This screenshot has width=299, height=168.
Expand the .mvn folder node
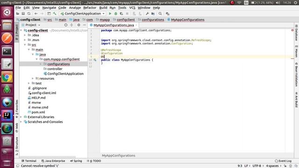tap(25, 40)
